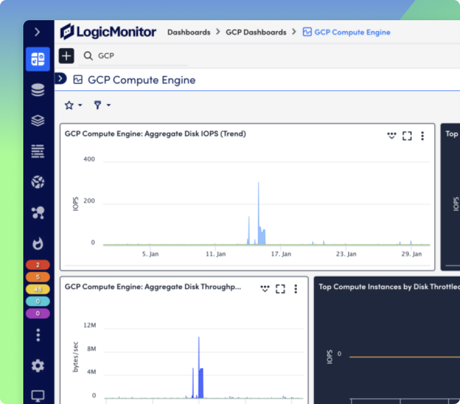Image resolution: width=460 pixels, height=404 pixels.
Task: Open the Alerts flame icon in sidebar
Action: click(37, 243)
